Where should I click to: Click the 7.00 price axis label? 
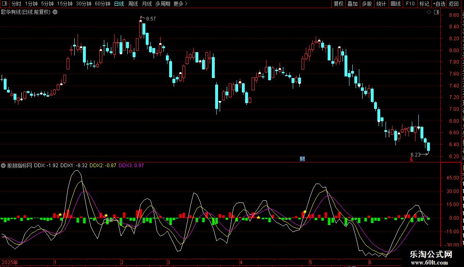pos(454,109)
